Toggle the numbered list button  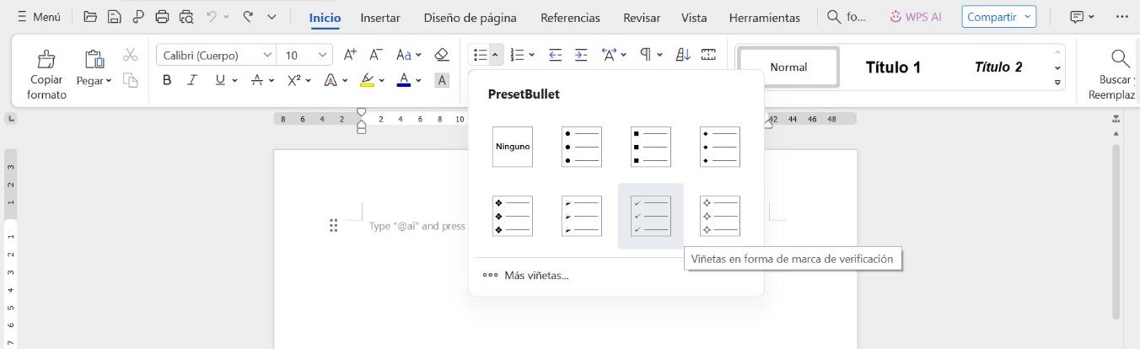coord(518,55)
